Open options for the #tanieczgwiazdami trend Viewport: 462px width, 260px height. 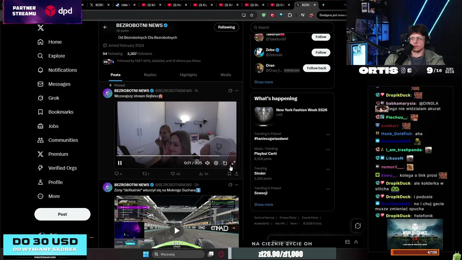328,135
